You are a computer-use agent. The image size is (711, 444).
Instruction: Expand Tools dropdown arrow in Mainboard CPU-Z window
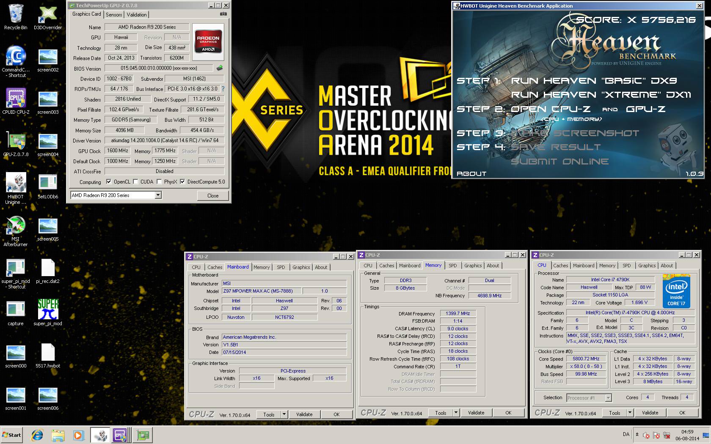284,414
